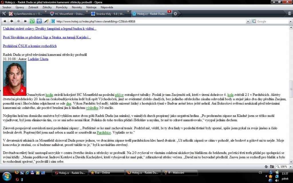Open a new tab with plus button
Image resolution: width=293 pixels, height=183 pixels.
[175, 13]
